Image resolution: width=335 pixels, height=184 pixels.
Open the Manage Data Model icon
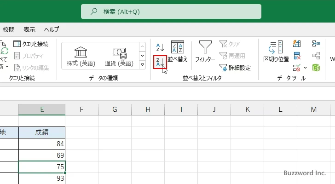[x=316, y=68]
